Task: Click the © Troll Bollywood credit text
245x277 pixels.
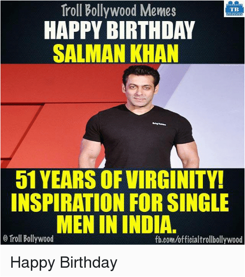Action: coord(28,239)
